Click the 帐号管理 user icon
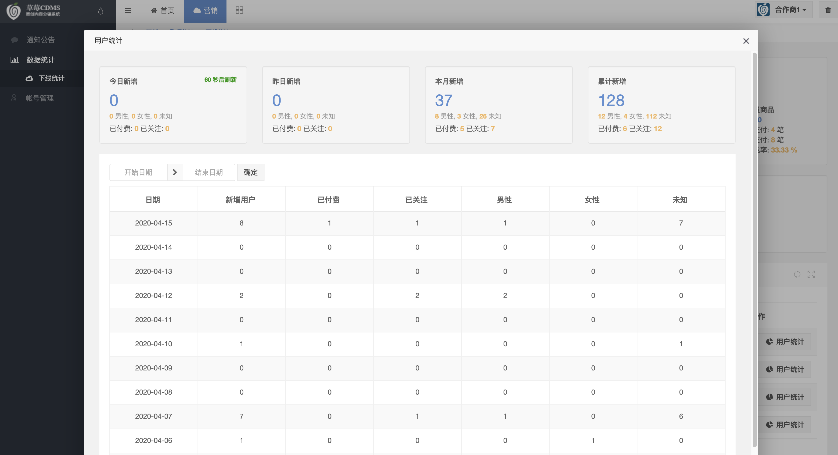This screenshot has width=838, height=455. click(x=14, y=98)
